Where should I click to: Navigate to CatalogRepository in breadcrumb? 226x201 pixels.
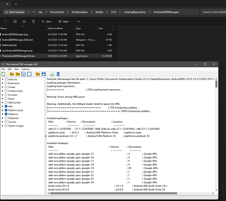135,12
